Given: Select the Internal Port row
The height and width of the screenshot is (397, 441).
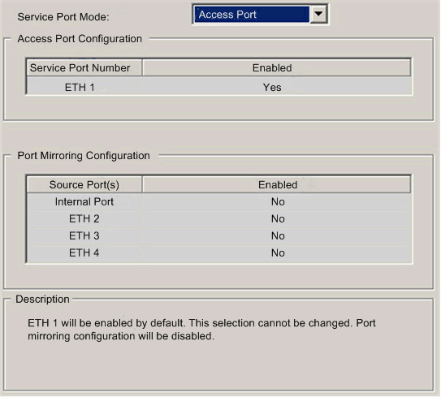Looking at the screenshot, I should point(219,201).
